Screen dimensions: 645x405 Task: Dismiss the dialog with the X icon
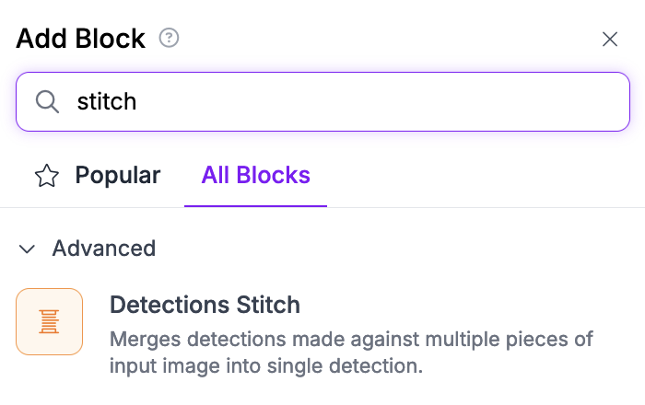(610, 40)
